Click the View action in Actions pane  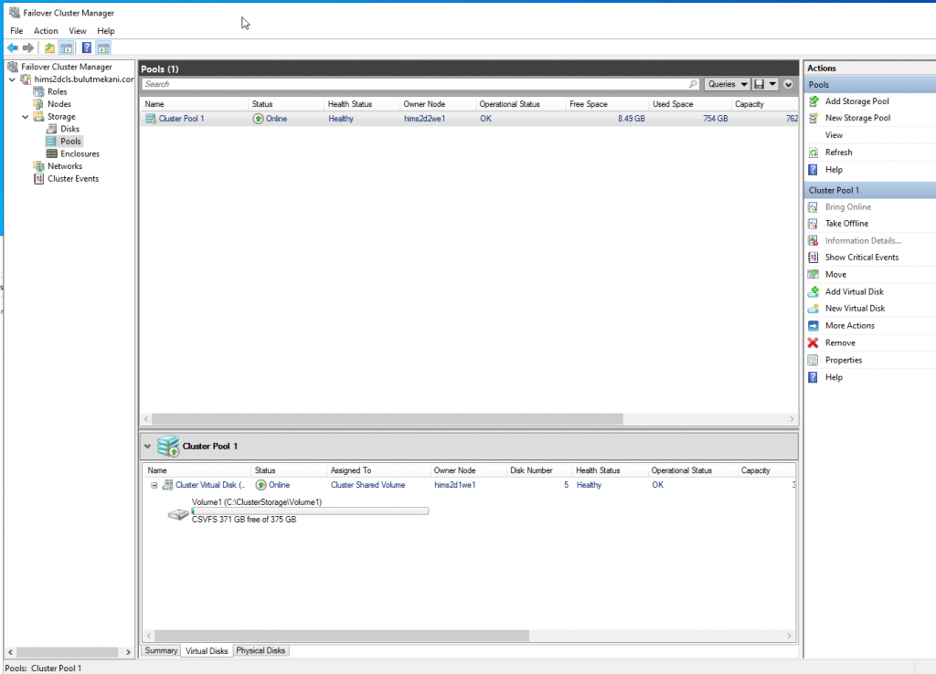click(x=834, y=135)
